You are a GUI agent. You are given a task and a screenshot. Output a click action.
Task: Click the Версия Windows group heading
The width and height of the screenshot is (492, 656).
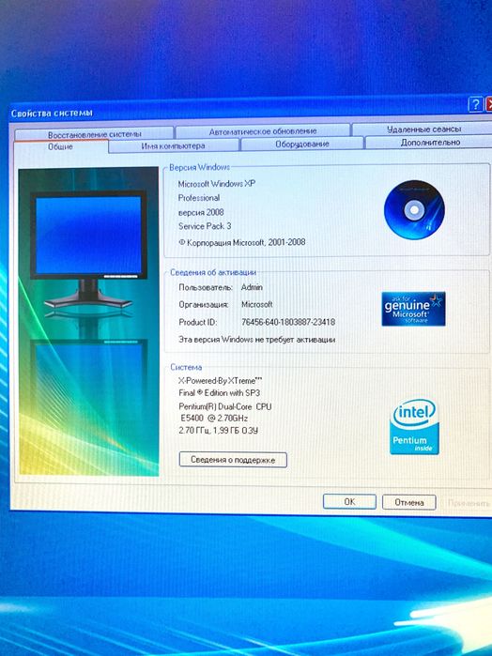point(199,167)
